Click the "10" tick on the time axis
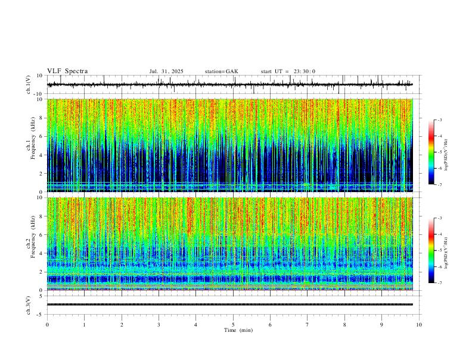Screen dimensions: 472x364 click(x=419, y=325)
